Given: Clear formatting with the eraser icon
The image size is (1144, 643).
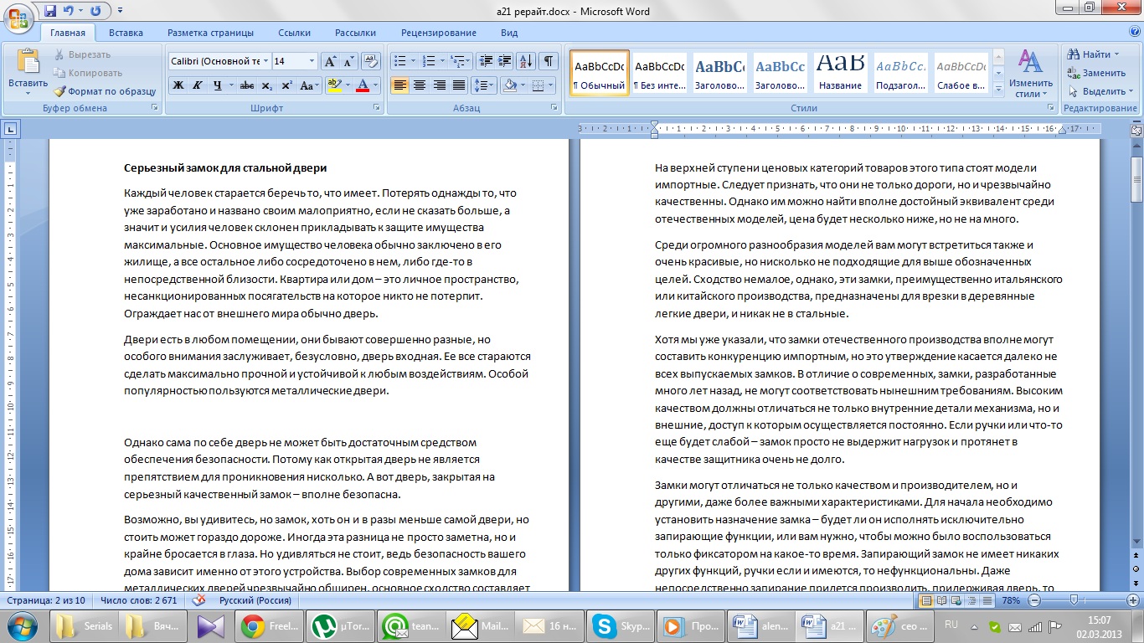Looking at the screenshot, I should [x=372, y=61].
